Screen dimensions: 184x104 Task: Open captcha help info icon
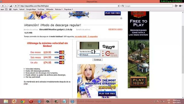coord(103,56)
